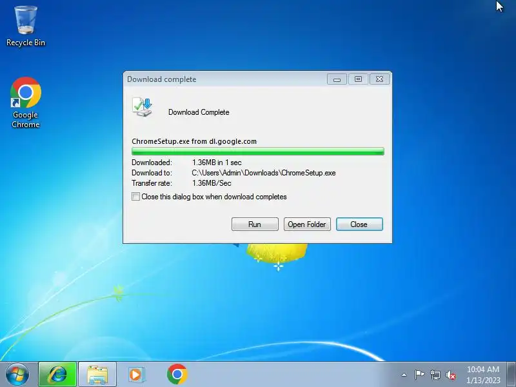Click the Show desktop strip
516x387 pixels.
coord(511,375)
